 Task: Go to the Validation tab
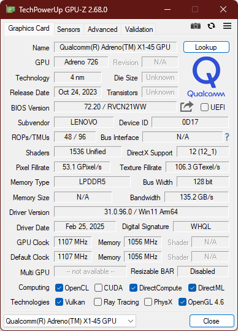(x=139, y=29)
